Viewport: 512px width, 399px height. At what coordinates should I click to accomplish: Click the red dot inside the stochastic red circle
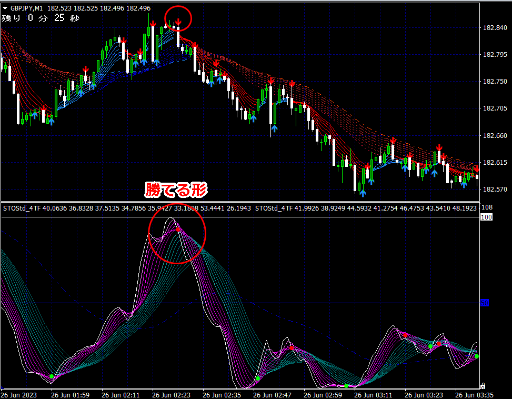178,230
